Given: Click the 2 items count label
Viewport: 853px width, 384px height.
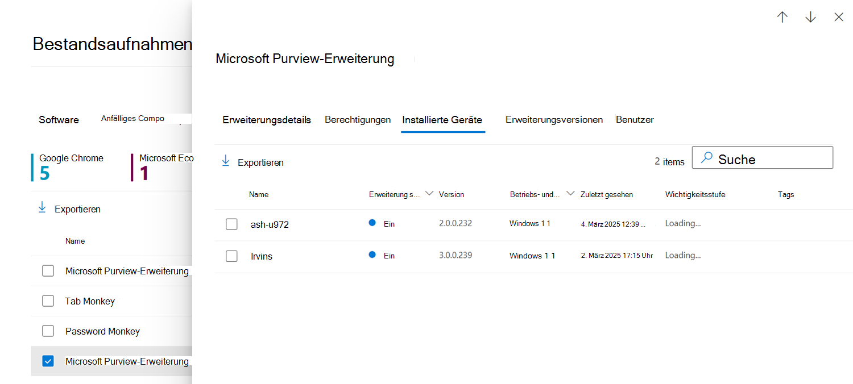Looking at the screenshot, I should point(670,162).
